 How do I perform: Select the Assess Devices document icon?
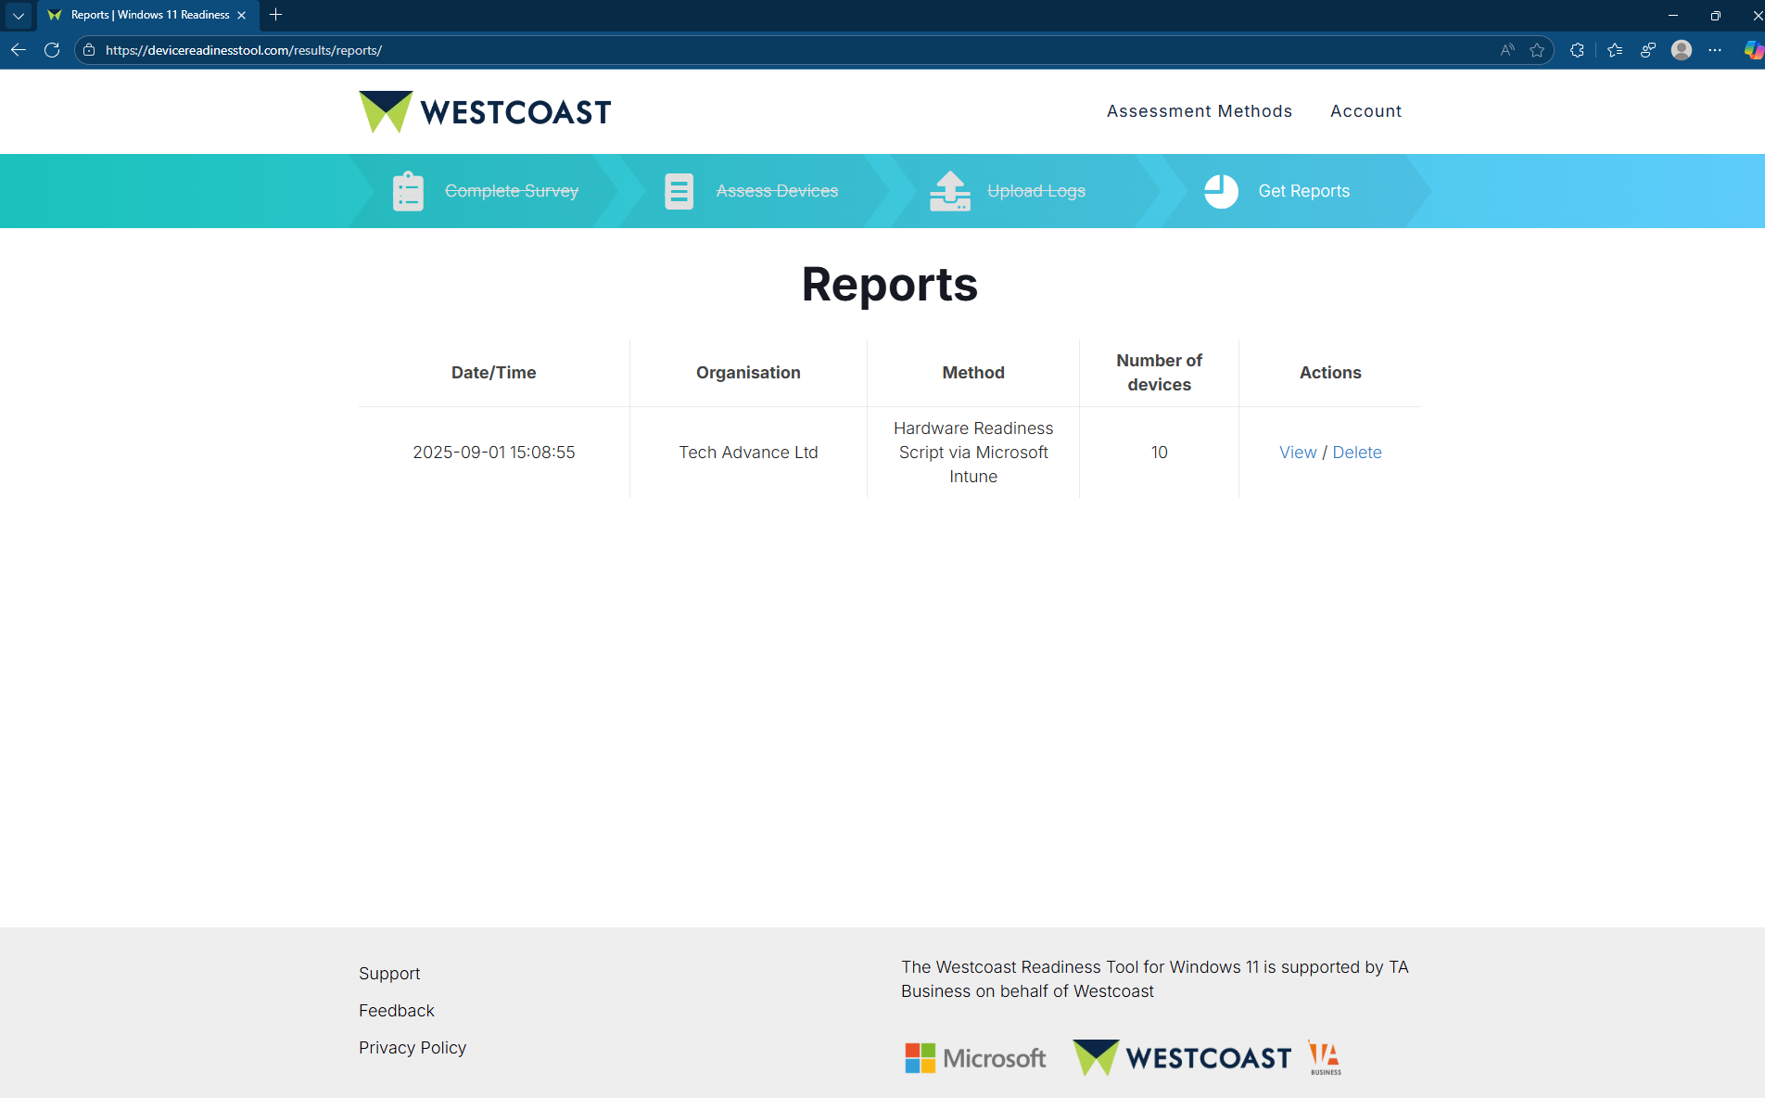[x=679, y=191]
